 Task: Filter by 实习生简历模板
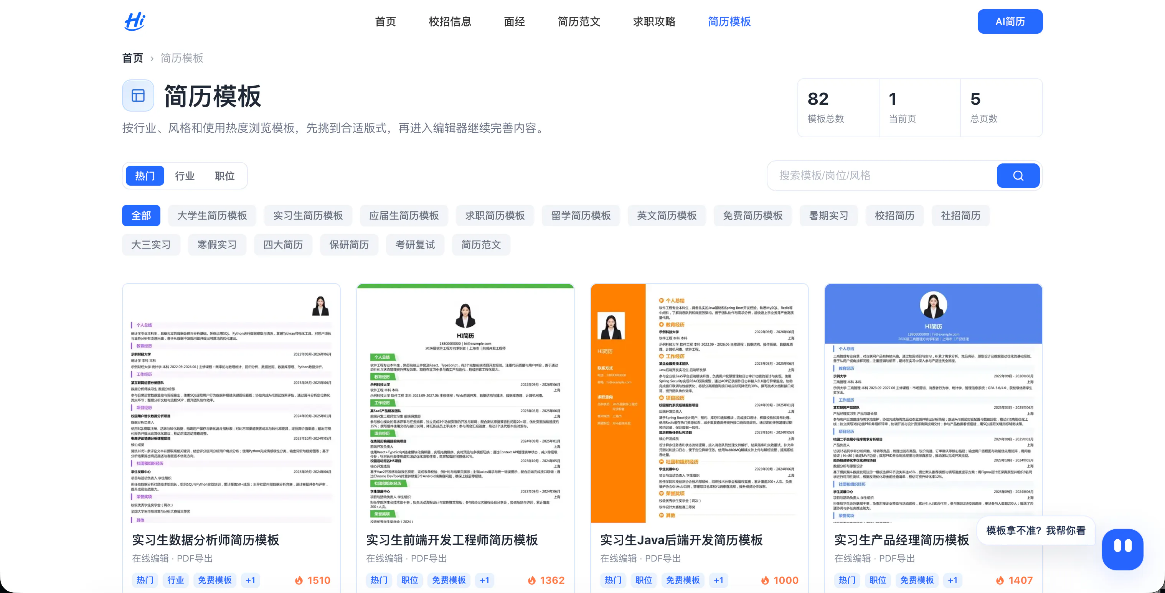308,216
